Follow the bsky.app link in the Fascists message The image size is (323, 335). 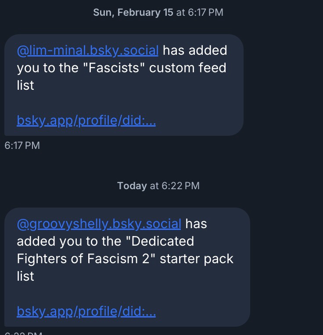tap(86, 120)
